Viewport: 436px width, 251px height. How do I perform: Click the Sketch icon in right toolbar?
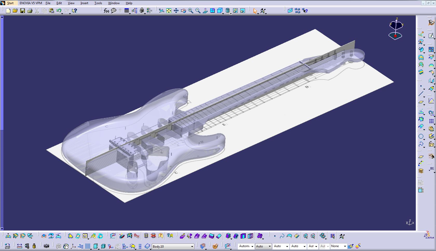click(431, 36)
